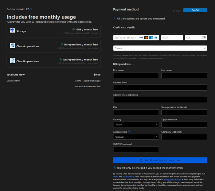
Task: Select the Zip/postal code field
Action: pyautogui.click(x=184, y=124)
